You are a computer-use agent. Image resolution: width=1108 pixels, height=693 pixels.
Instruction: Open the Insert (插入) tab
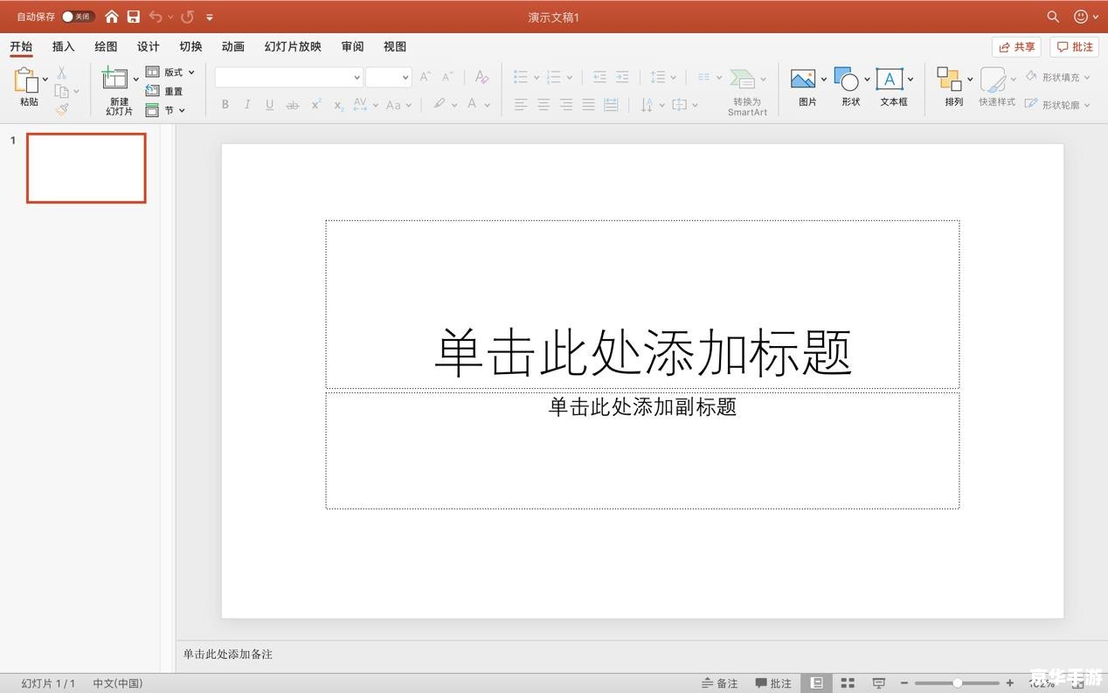coord(63,46)
